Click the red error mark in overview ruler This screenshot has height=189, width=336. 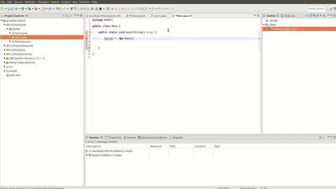point(259,38)
